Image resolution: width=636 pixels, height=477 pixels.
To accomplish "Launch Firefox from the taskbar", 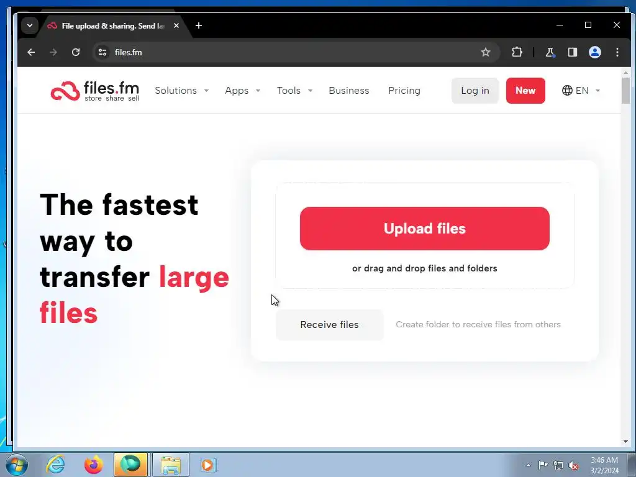I will [x=93, y=465].
